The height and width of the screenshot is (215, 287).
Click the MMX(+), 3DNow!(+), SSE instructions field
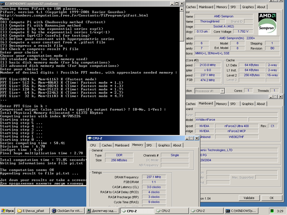pos(237,53)
